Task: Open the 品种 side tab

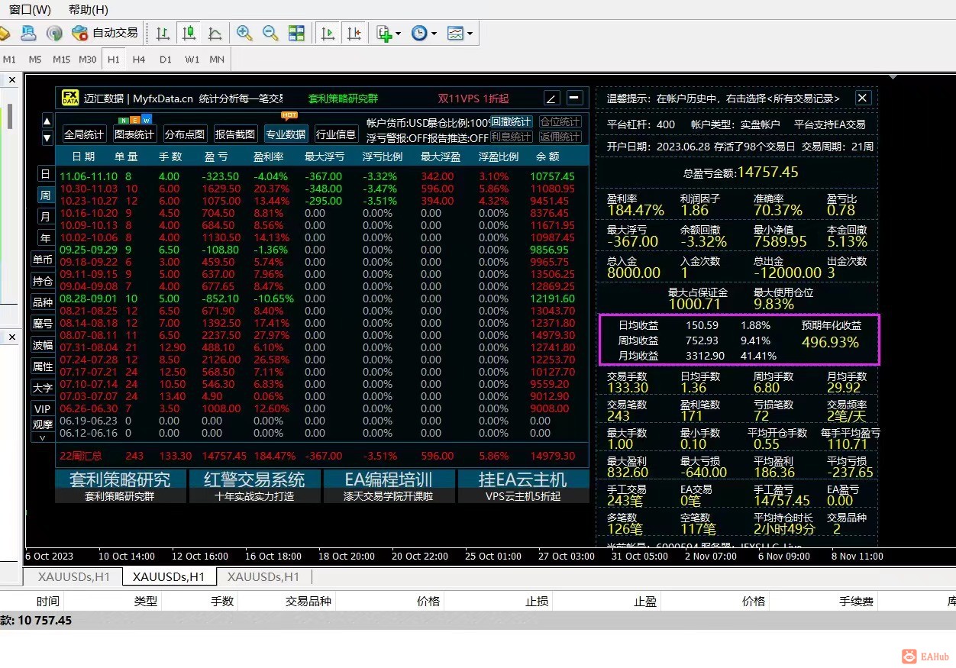Action: 43,302
